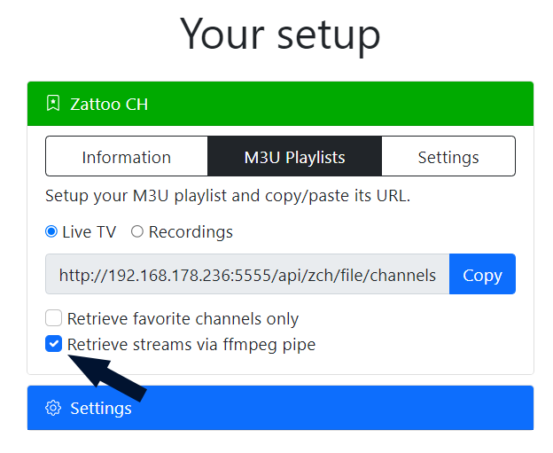Click the black arrow annotation graphic

point(107,378)
